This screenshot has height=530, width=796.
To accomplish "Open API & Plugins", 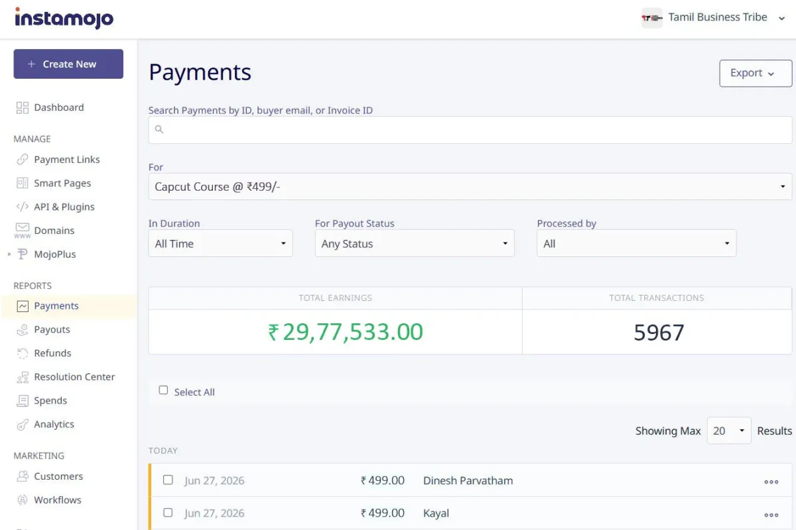I will coord(64,207).
